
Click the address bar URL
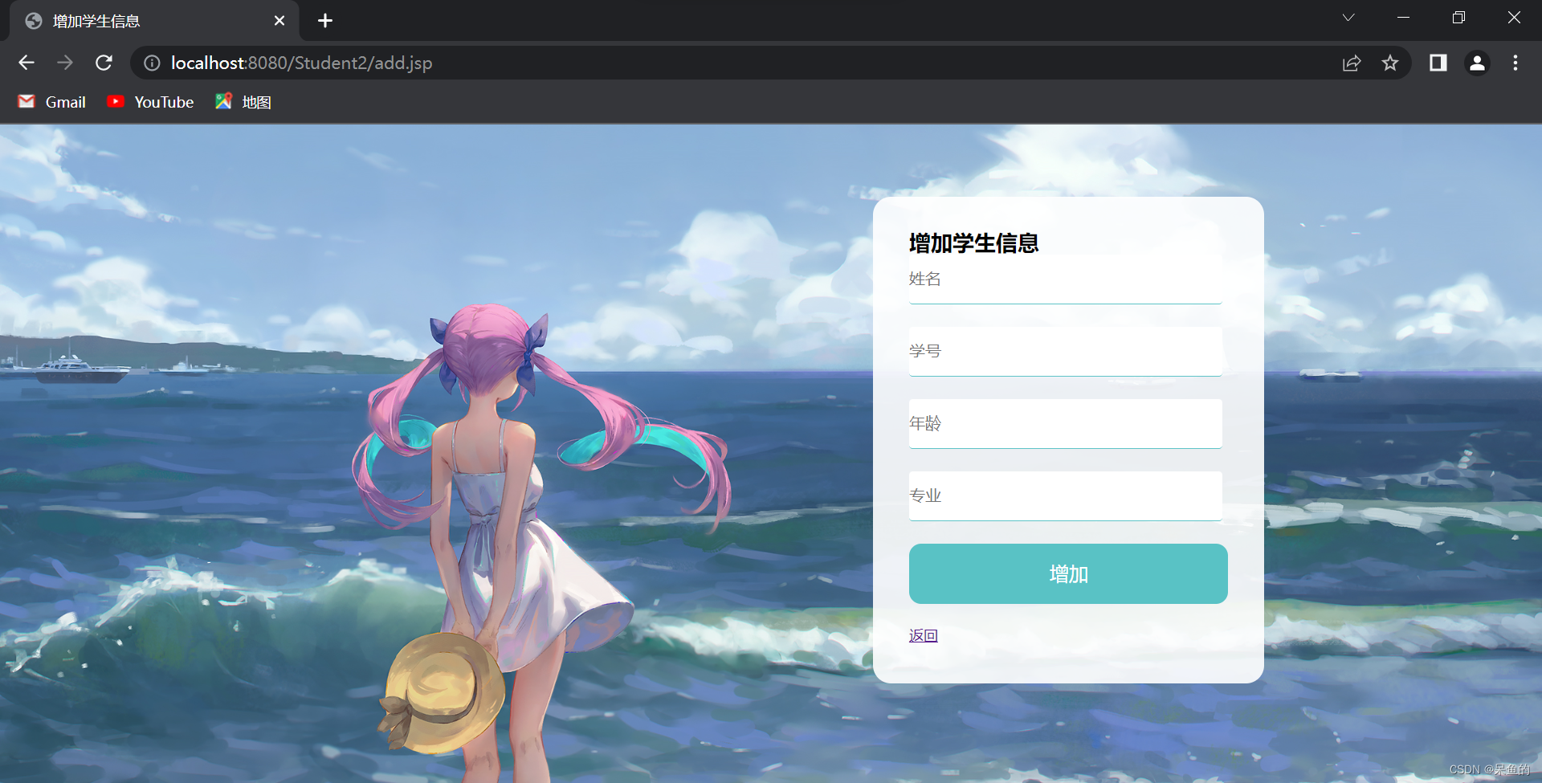[302, 63]
